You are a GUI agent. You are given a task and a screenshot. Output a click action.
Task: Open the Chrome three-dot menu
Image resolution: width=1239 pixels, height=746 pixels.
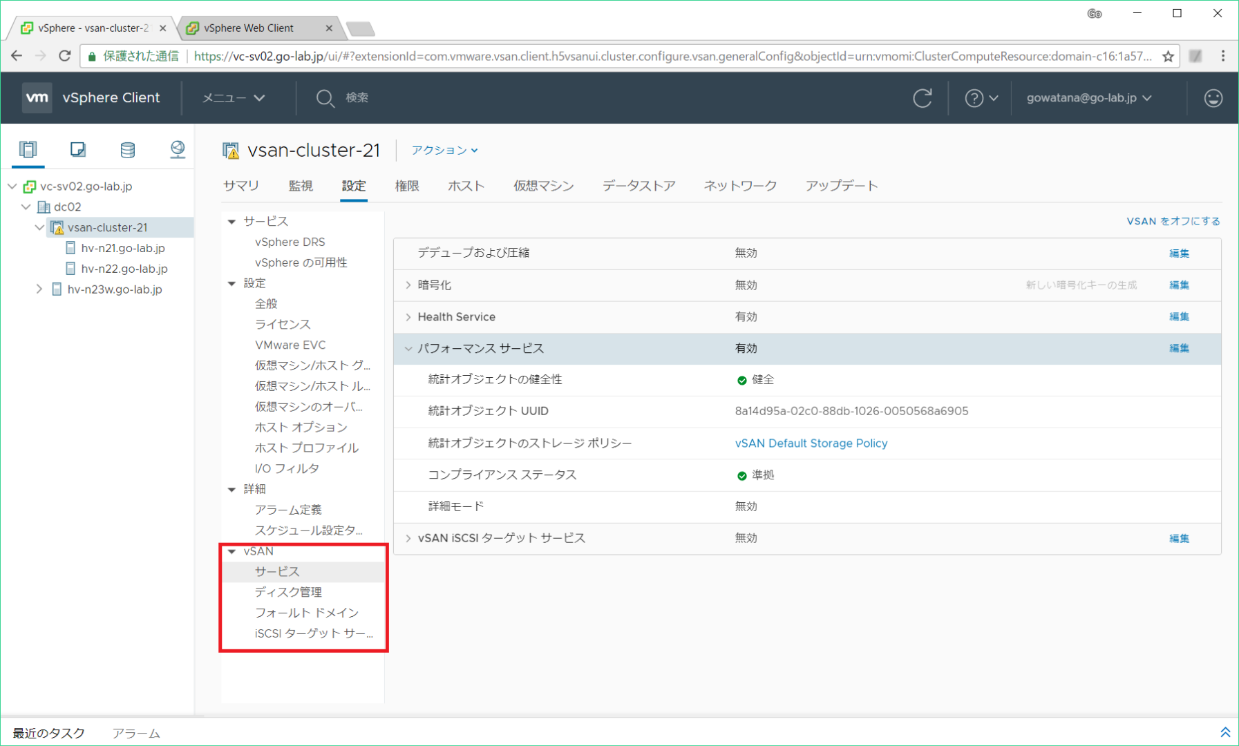(x=1222, y=56)
